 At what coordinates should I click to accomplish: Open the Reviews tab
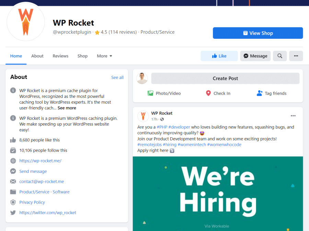[x=60, y=56]
